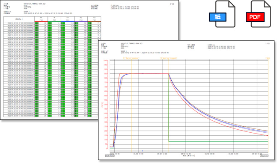Select the SP column header in table

pyautogui.click(x=54, y=19)
